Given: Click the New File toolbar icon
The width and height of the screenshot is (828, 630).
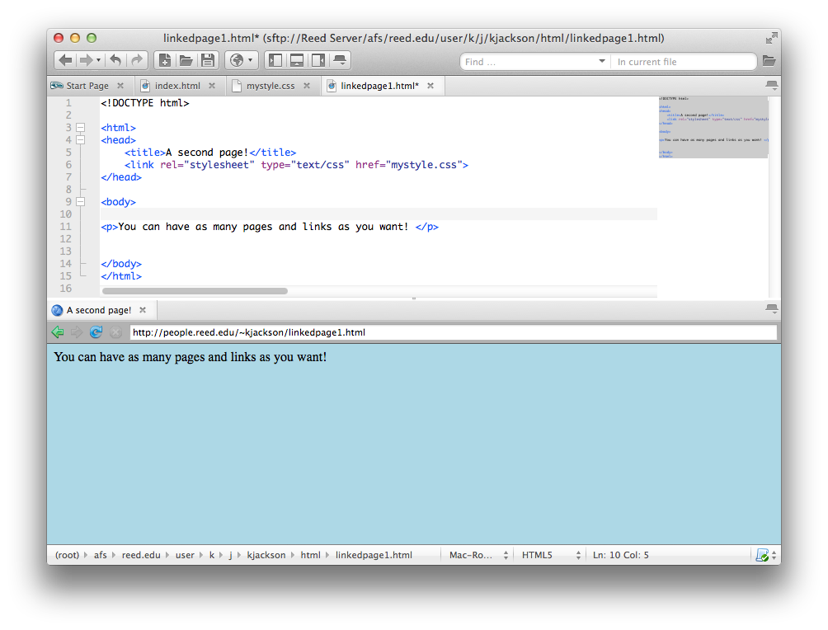Looking at the screenshot, I should click(164, 60).
